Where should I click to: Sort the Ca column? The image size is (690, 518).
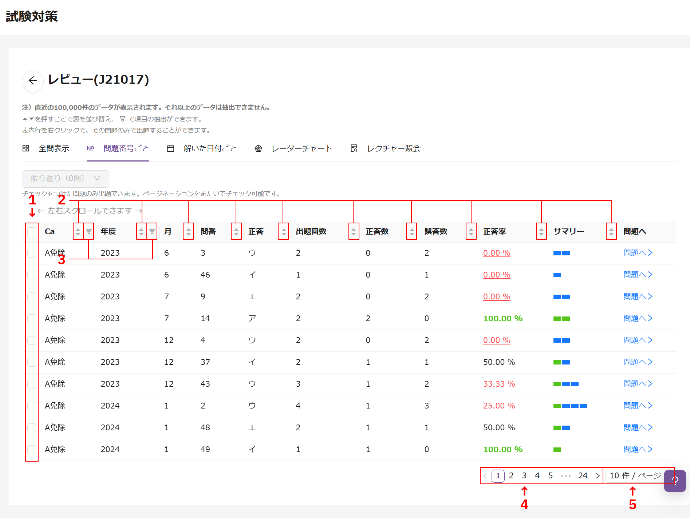(x=78, y=231)
